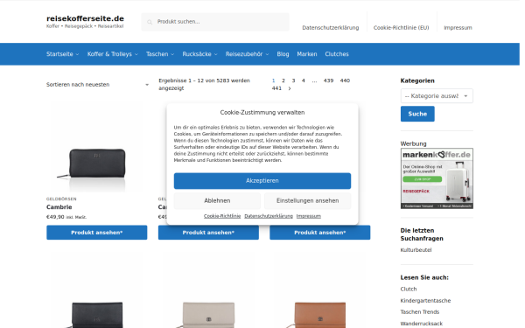This screenshot has width=525, height=328.
Task: Open the Kindergartentasche sidebar link
Action: (x=425, y=301)
